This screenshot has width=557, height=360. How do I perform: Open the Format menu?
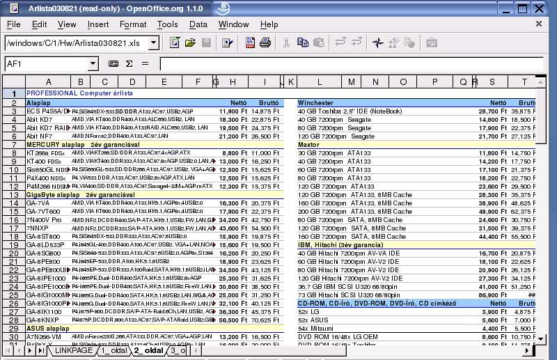pos(133,24)
